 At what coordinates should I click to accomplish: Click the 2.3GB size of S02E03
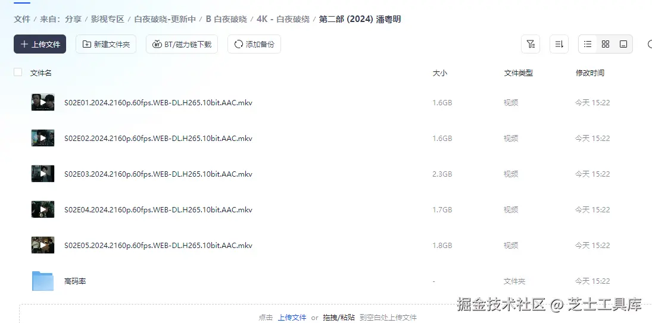[442, 174]
